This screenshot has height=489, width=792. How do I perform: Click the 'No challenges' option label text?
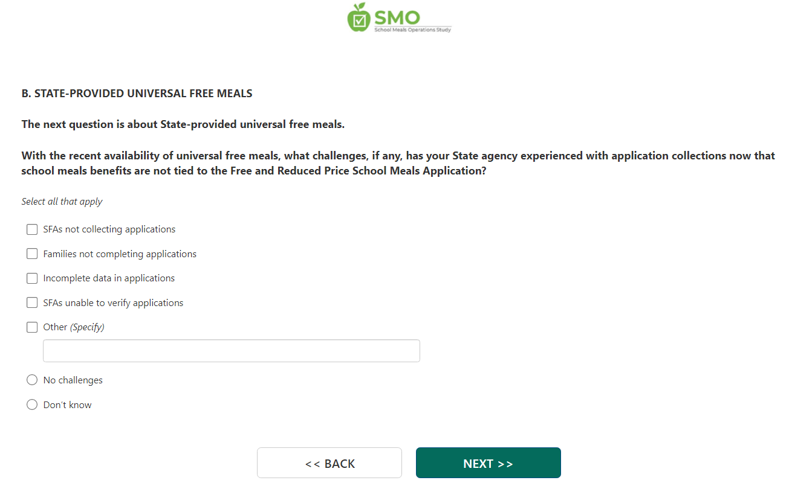coord(73,380)
